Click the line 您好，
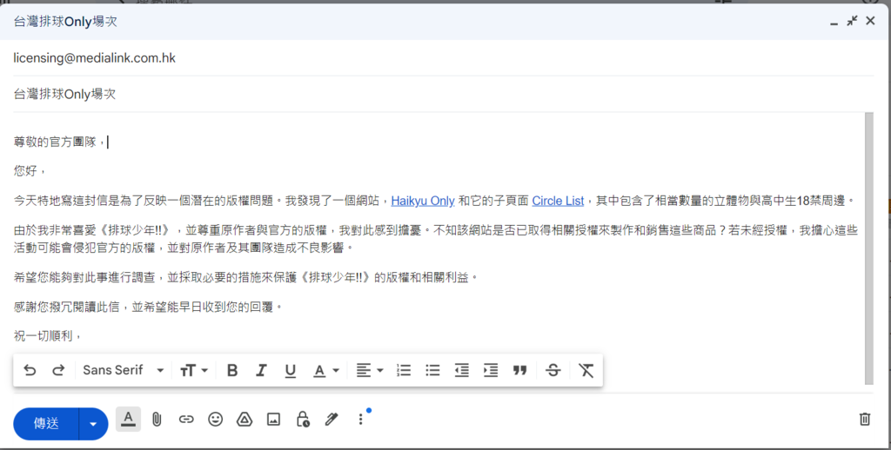 click(30, 171)
